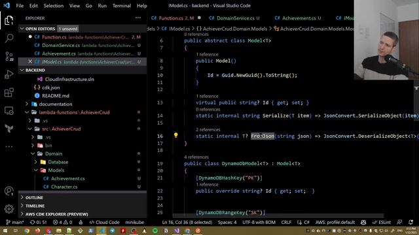Open Source Control view with 22 changes
Viewport: 419px width, 235px height.
(x=9, y=56)
